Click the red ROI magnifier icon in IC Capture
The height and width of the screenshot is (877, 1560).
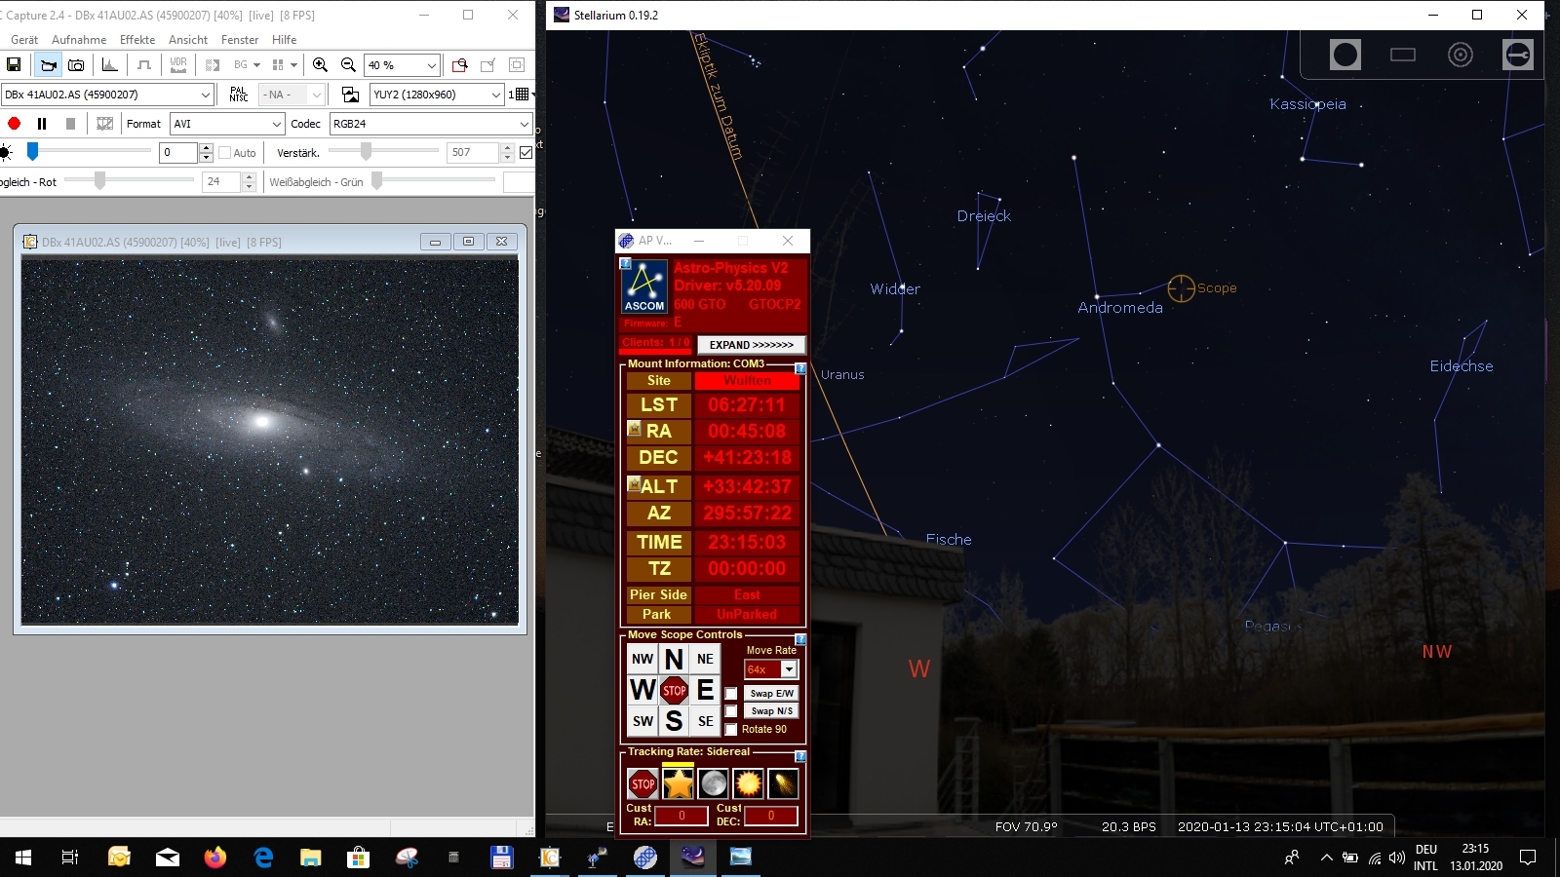460,65
